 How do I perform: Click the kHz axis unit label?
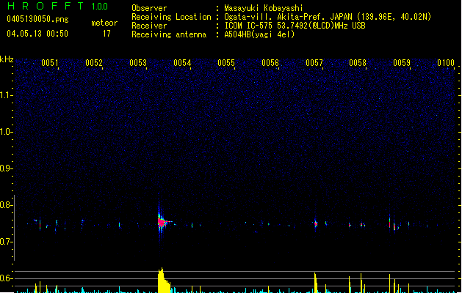pyautogui.click(x=7, y=59)
